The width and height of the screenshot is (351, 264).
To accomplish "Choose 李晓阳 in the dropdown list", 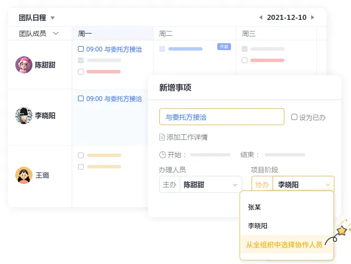I will tap(258, 226).
